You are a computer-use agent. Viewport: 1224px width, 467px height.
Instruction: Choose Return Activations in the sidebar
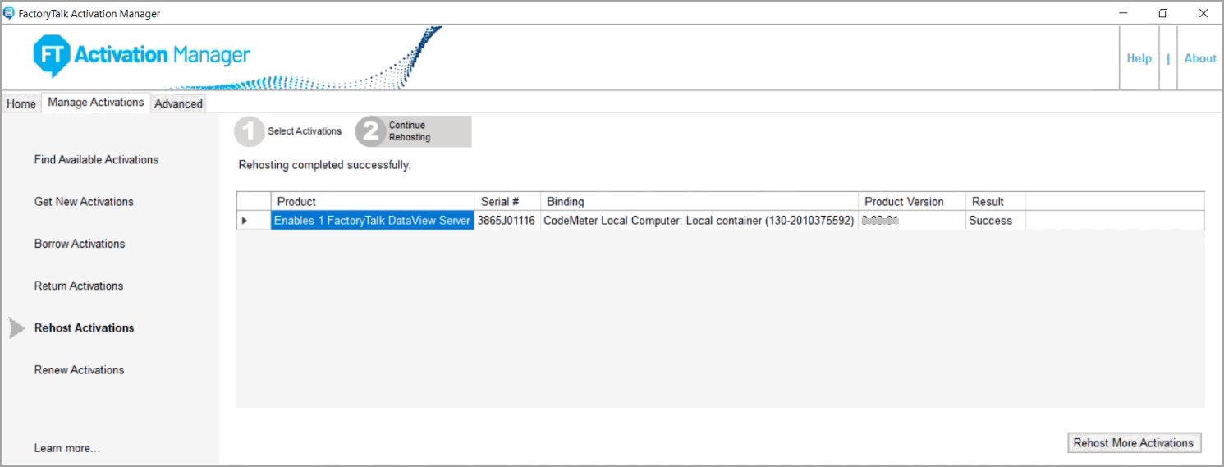tap(79, 286)
